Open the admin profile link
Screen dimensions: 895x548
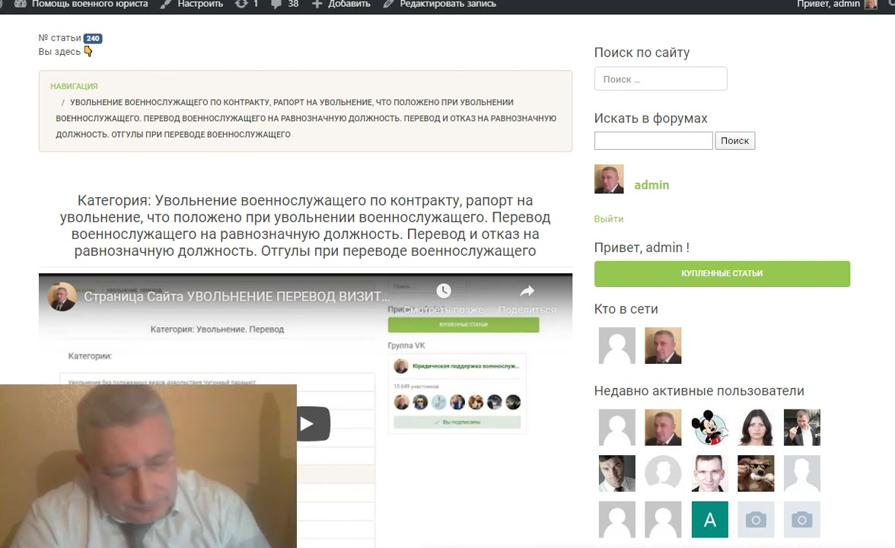(x=651, y=185)
